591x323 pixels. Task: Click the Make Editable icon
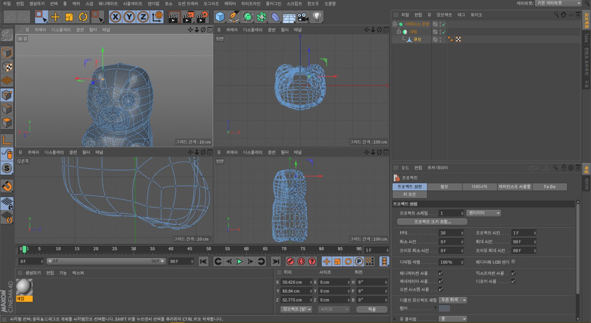[x=7, y=35]
